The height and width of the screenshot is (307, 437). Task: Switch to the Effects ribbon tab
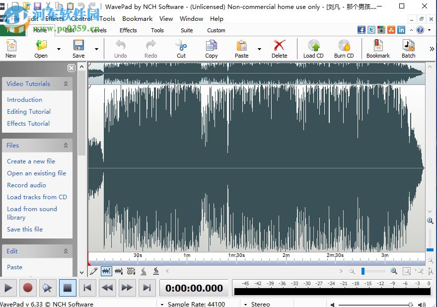tap(128, 30)
